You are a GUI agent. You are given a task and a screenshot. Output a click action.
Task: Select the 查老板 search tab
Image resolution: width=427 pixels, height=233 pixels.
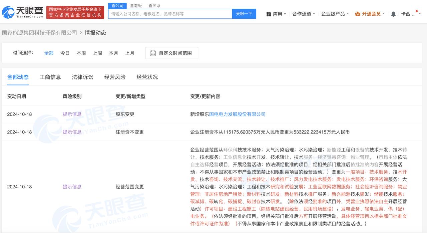(x=136, y=6)
